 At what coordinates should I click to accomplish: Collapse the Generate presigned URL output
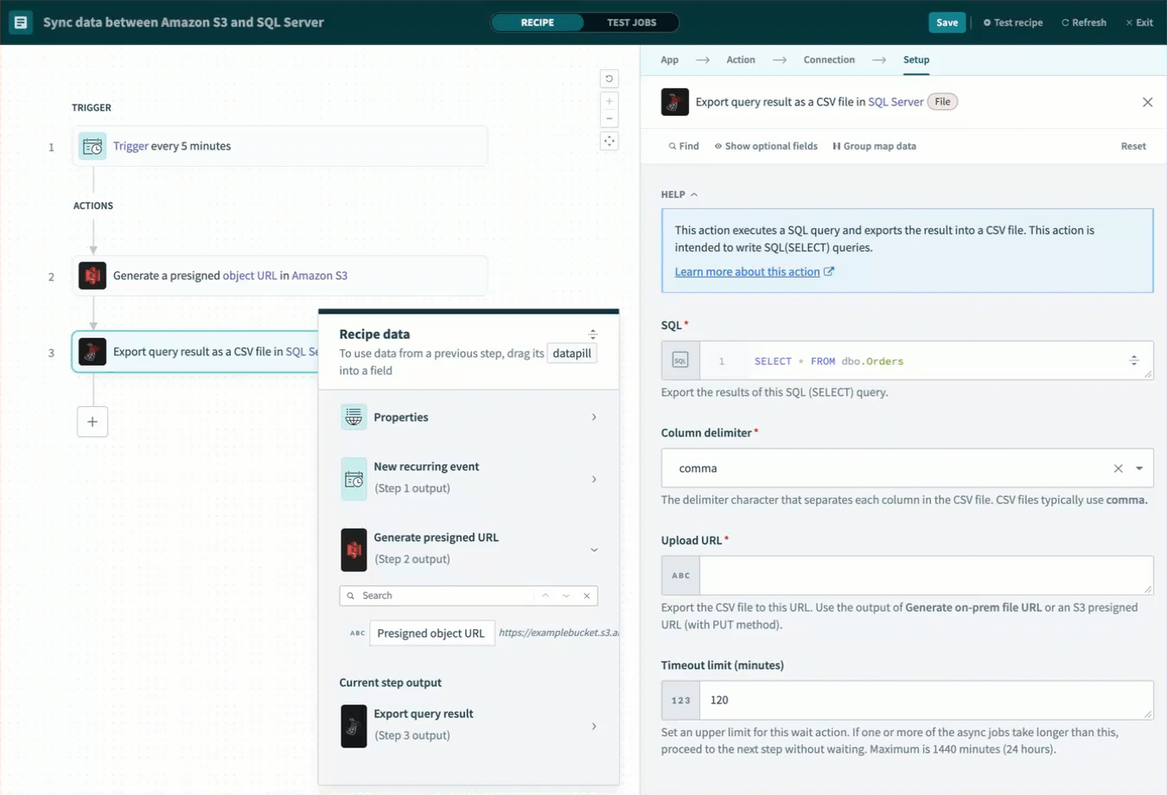click(x=594, y=550)
